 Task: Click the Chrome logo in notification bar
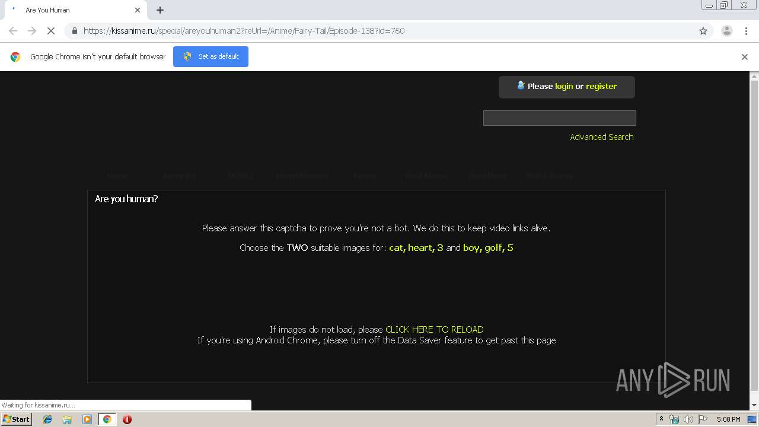(x=15, y=57)
